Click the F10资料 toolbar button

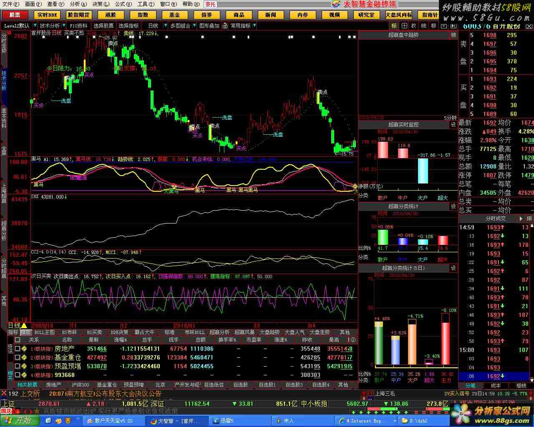point(79,26)
